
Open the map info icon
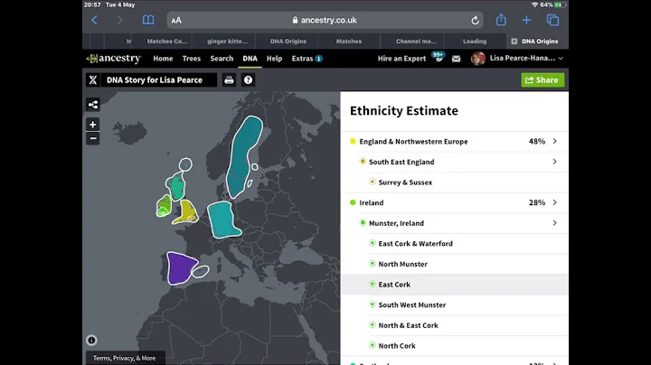click(91, 340)
